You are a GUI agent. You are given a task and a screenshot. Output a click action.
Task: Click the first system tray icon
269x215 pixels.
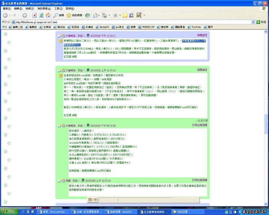tap(226, 212)
